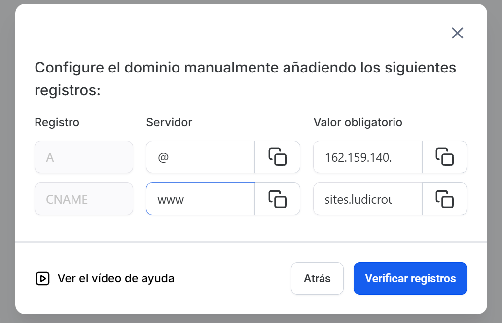
Task: Copy the sites.ludicrou CNAME target value
Action: [x=444, y=199]
